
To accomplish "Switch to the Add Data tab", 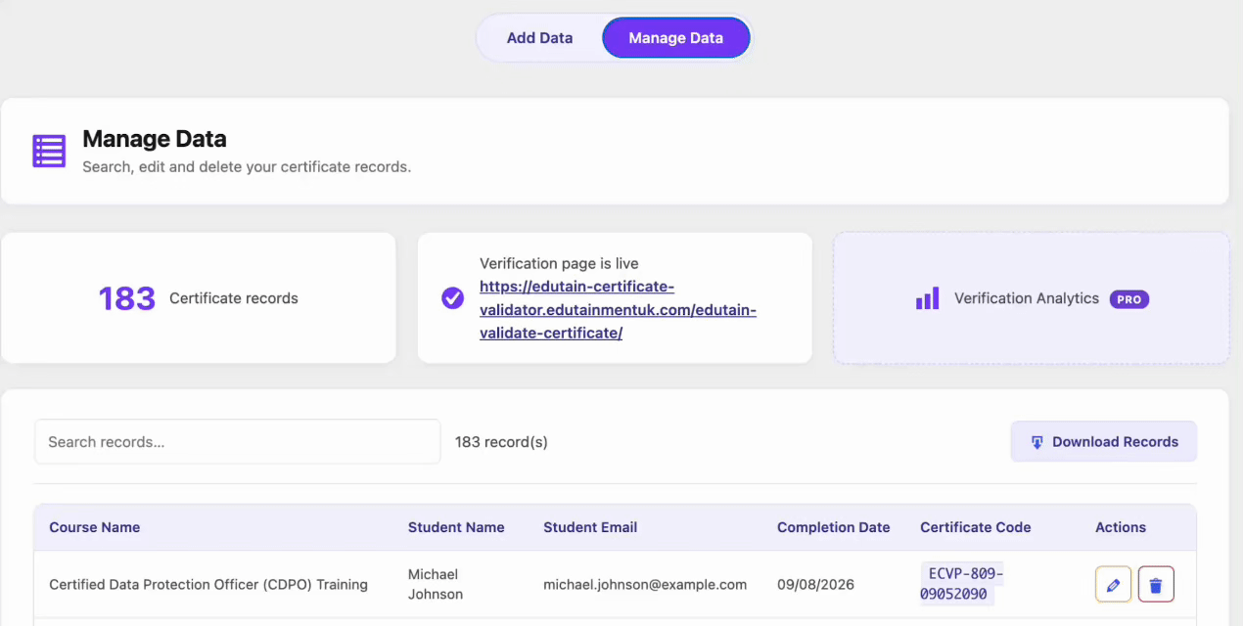I will pos(539,38).
